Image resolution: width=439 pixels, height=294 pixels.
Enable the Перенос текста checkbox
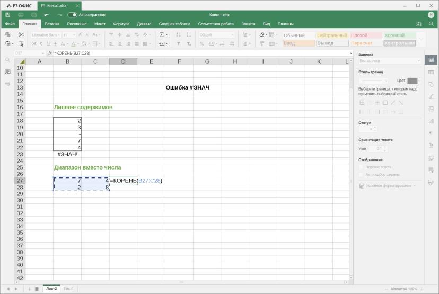click(361, 167)
